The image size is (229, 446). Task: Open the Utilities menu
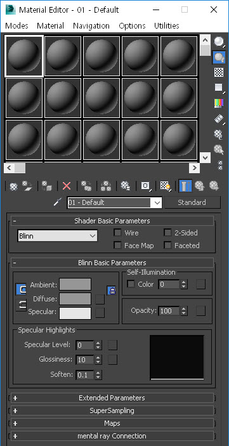[167, 26]
